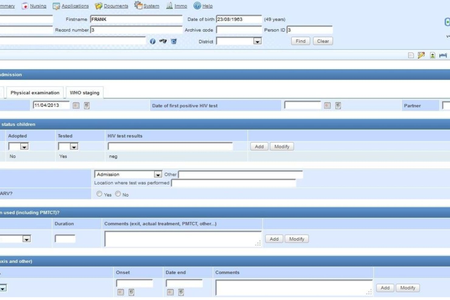
Task: Select Yes for the ARV question
Action: pyautogui.click(x=99, y=194)
